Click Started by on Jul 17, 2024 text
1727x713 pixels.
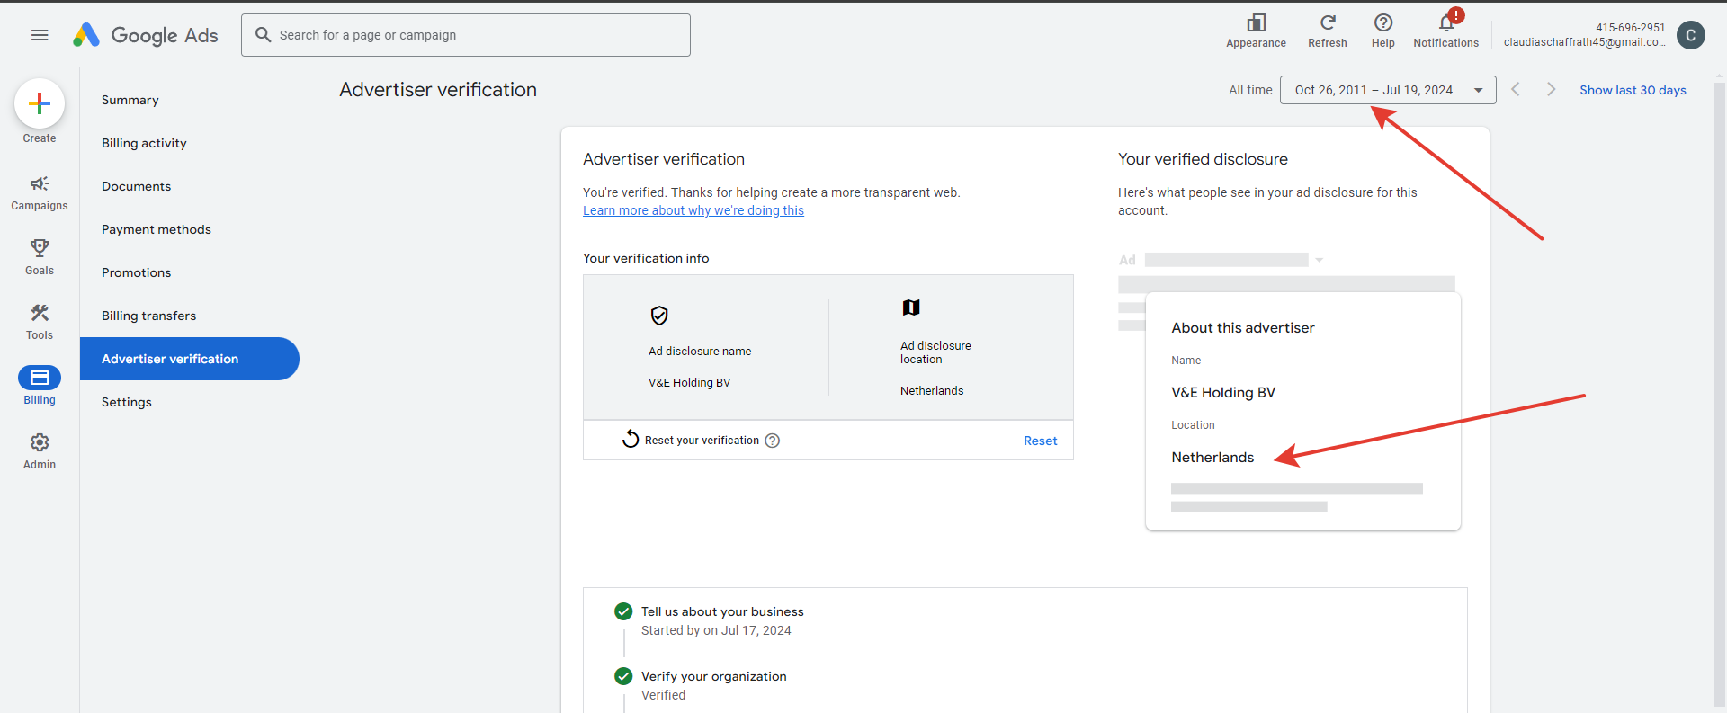click(716, 630)
